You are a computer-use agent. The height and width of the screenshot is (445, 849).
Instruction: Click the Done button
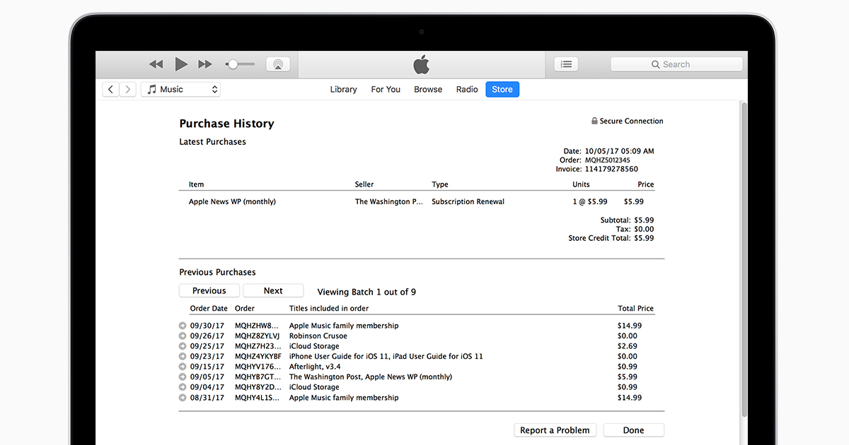[634, 430]
